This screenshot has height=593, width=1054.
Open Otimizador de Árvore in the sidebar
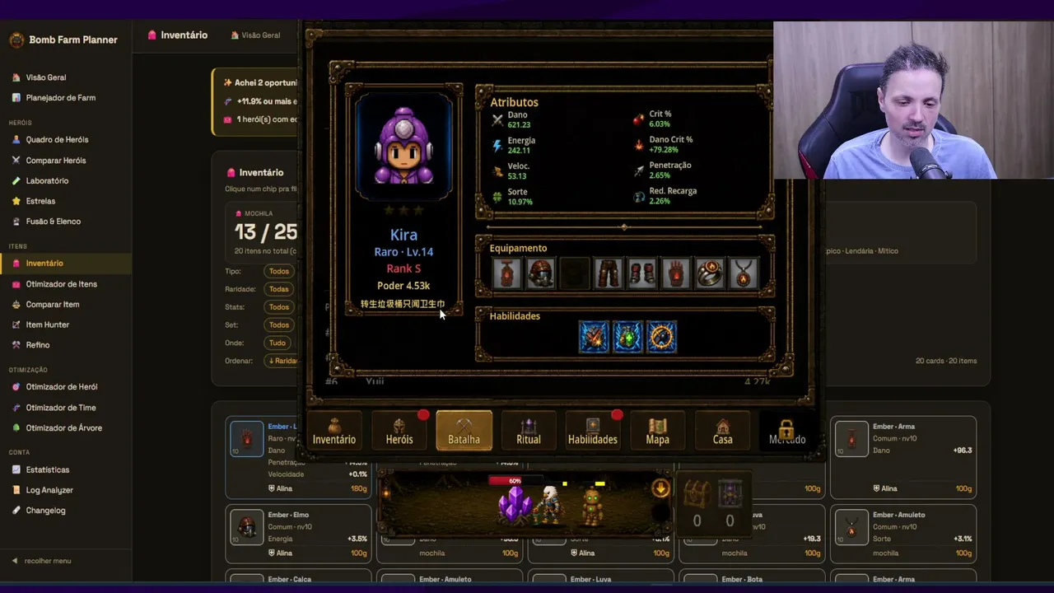click(x=63, y=428)
